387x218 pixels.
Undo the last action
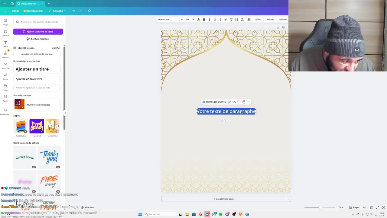point(74,11)
